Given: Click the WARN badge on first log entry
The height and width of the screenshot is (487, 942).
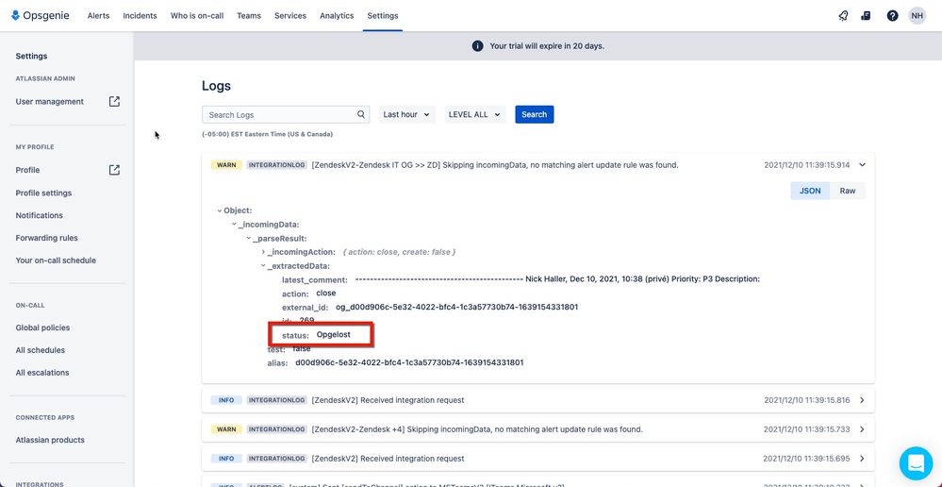Looking at the screenshot, I should click(226, 165).
